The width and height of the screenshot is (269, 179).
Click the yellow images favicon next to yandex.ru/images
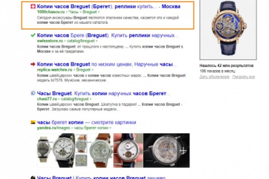coord(33,122)
